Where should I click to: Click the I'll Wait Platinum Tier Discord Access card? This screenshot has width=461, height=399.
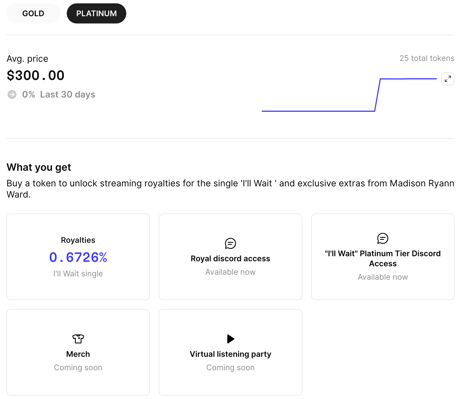382,256
